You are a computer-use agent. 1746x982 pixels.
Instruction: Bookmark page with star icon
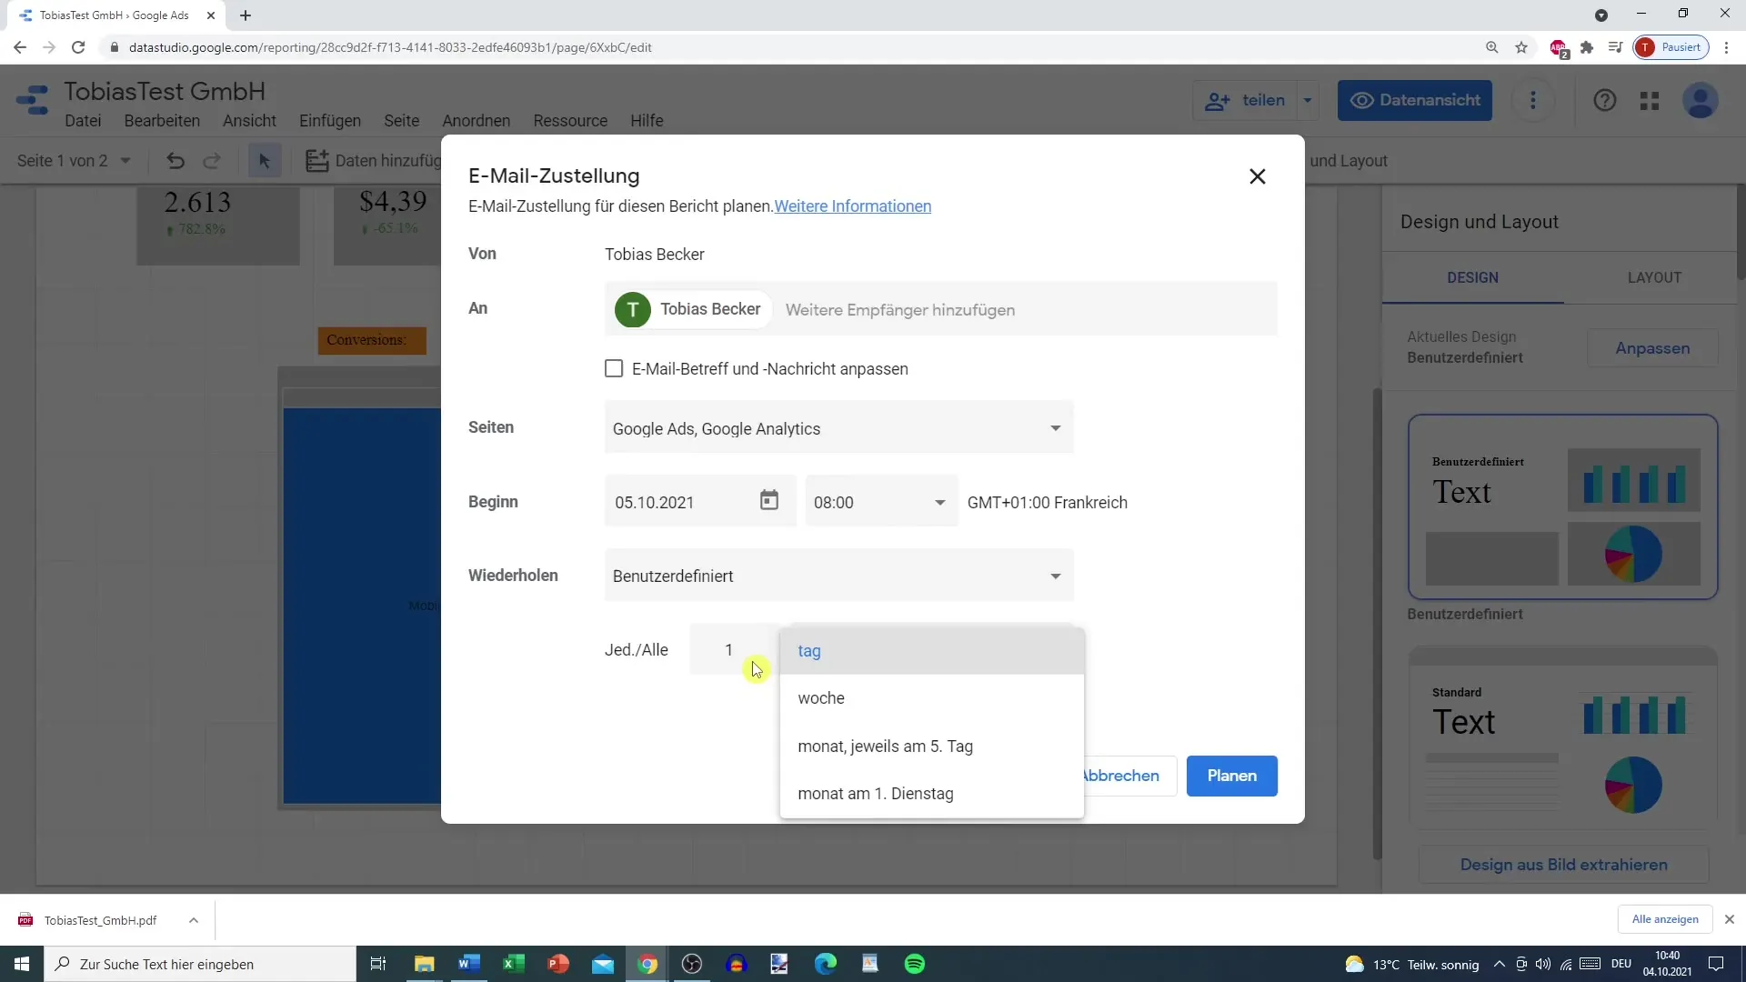tap(1521, 47)
